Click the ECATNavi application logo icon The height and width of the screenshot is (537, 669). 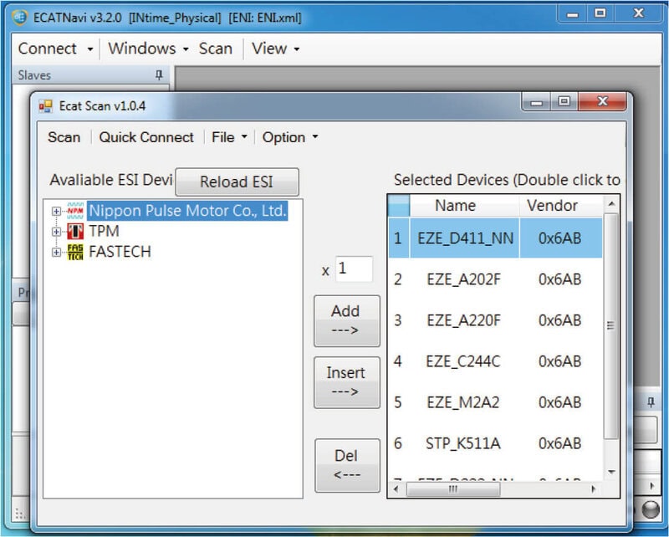(x=19, y=18)
